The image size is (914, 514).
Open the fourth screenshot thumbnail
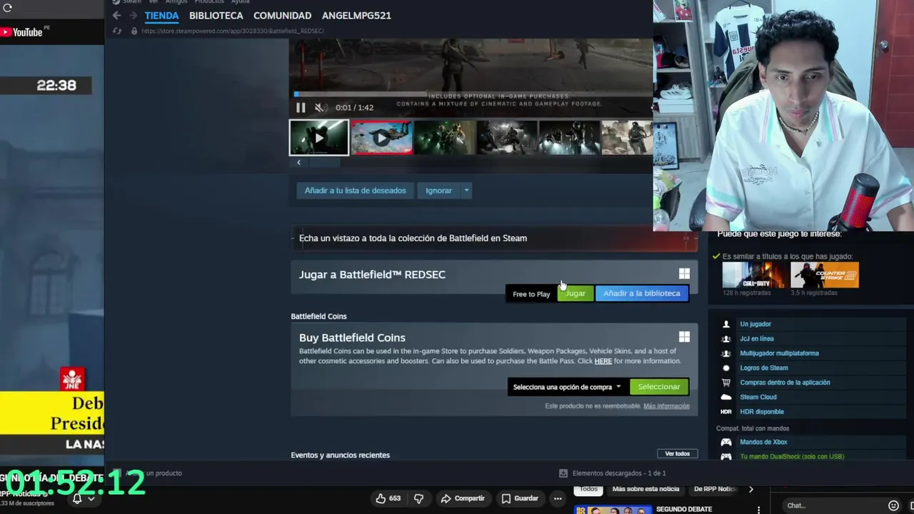[507, 138]
